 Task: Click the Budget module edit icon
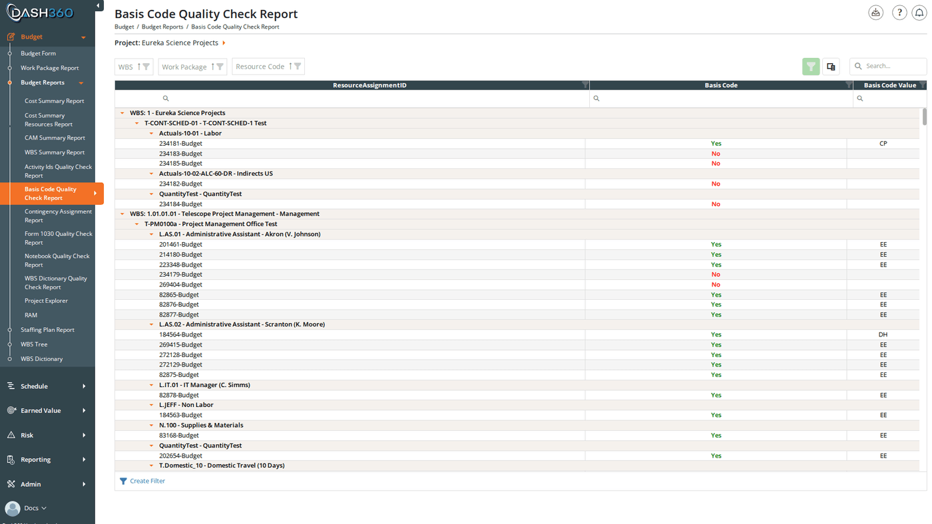(11, 37)
